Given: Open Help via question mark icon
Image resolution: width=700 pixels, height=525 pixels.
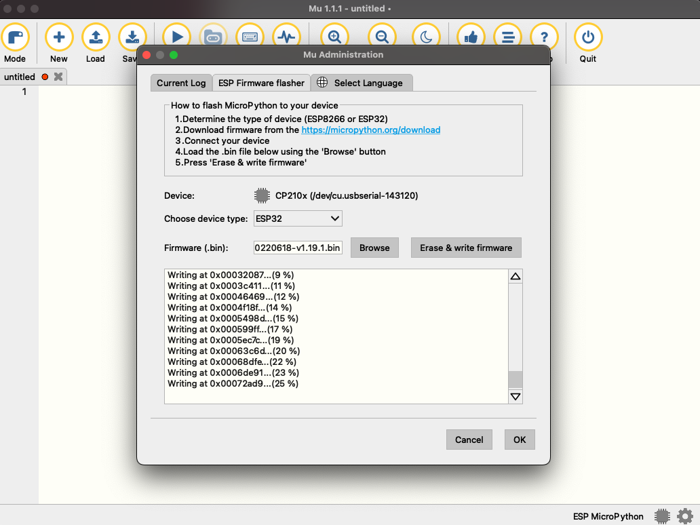Looking at the screenshot, I should [544, 35].
